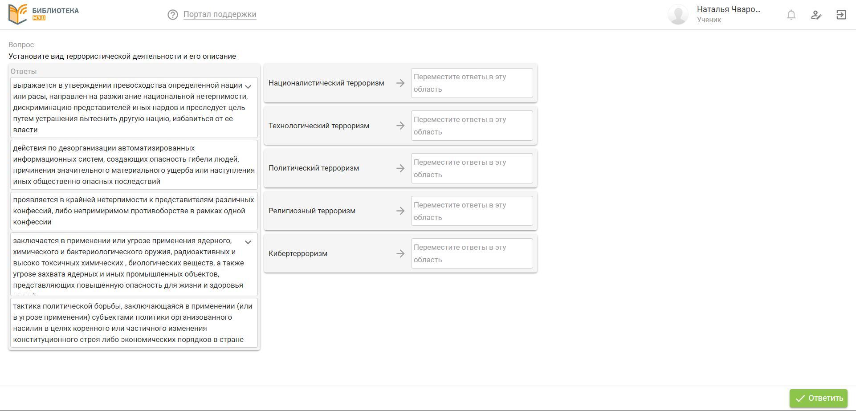
Task: Click the Наталья Чваро user name
Action: click(728, 9)
